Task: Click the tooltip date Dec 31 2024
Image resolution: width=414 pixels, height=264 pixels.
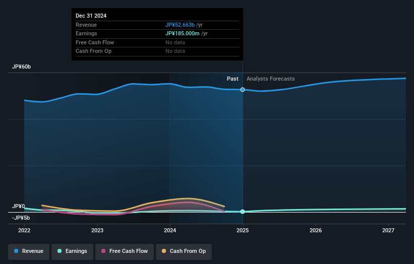Action: [x=91, y=16]
